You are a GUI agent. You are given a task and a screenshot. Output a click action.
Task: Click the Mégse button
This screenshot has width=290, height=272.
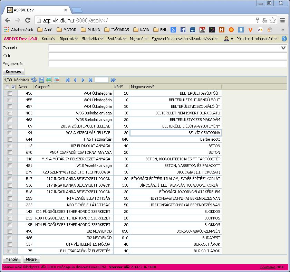coord(31,259)
